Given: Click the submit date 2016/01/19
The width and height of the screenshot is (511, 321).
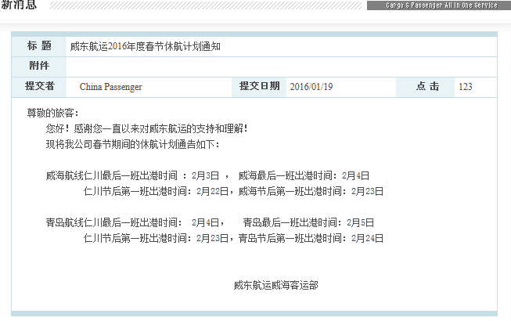Looking at the screenshot, I should (311, 87).
